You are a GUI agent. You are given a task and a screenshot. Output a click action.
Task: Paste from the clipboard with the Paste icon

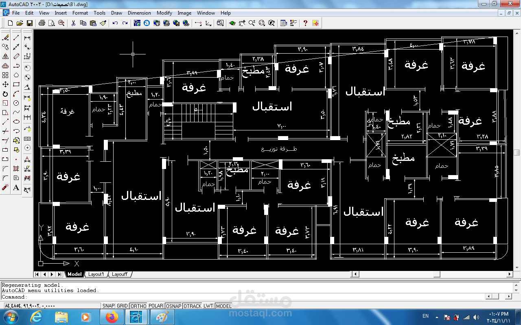[93, 23]
